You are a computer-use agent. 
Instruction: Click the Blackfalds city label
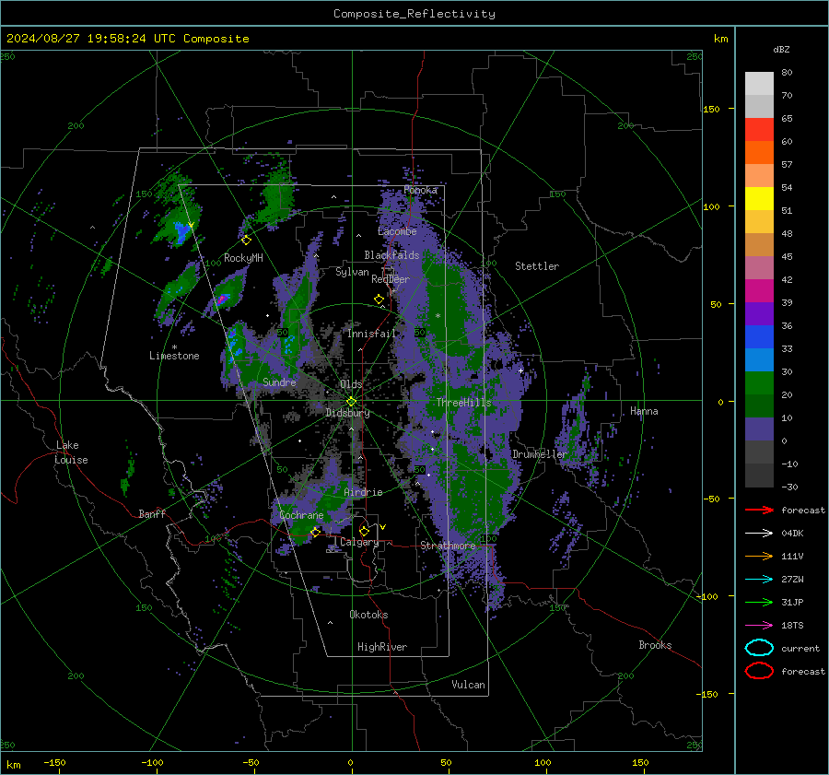point(391,255)
